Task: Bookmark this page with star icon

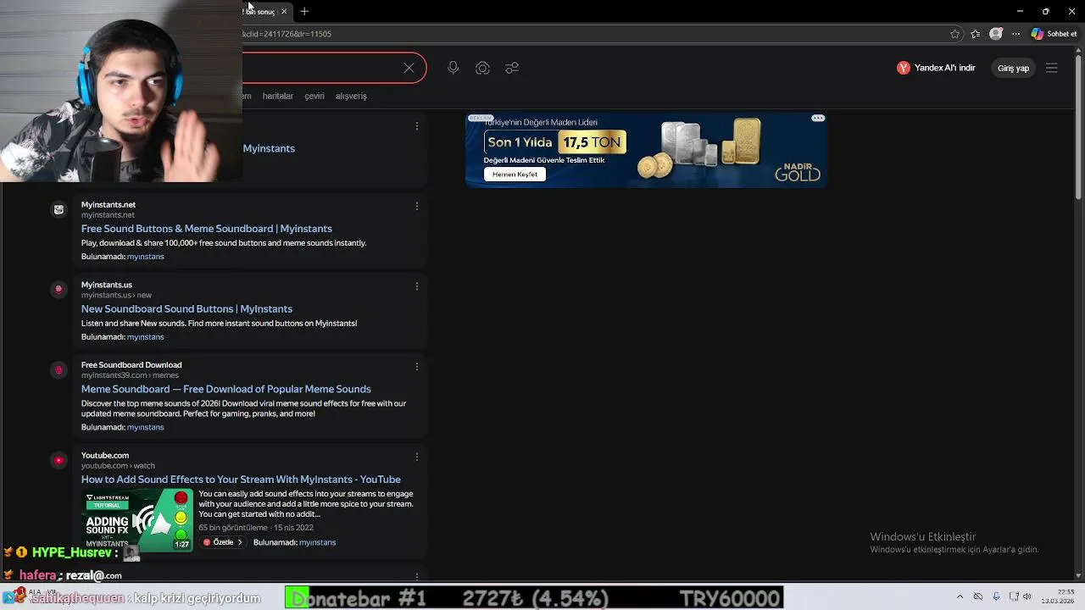Action: tap(955, 34)
